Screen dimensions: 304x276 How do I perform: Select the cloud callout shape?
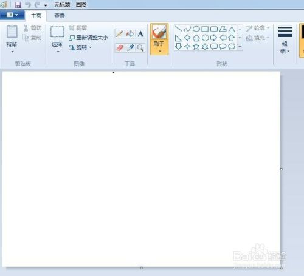232,47
